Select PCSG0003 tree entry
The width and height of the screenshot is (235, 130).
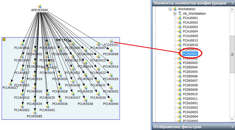click(x=190, y=112)
